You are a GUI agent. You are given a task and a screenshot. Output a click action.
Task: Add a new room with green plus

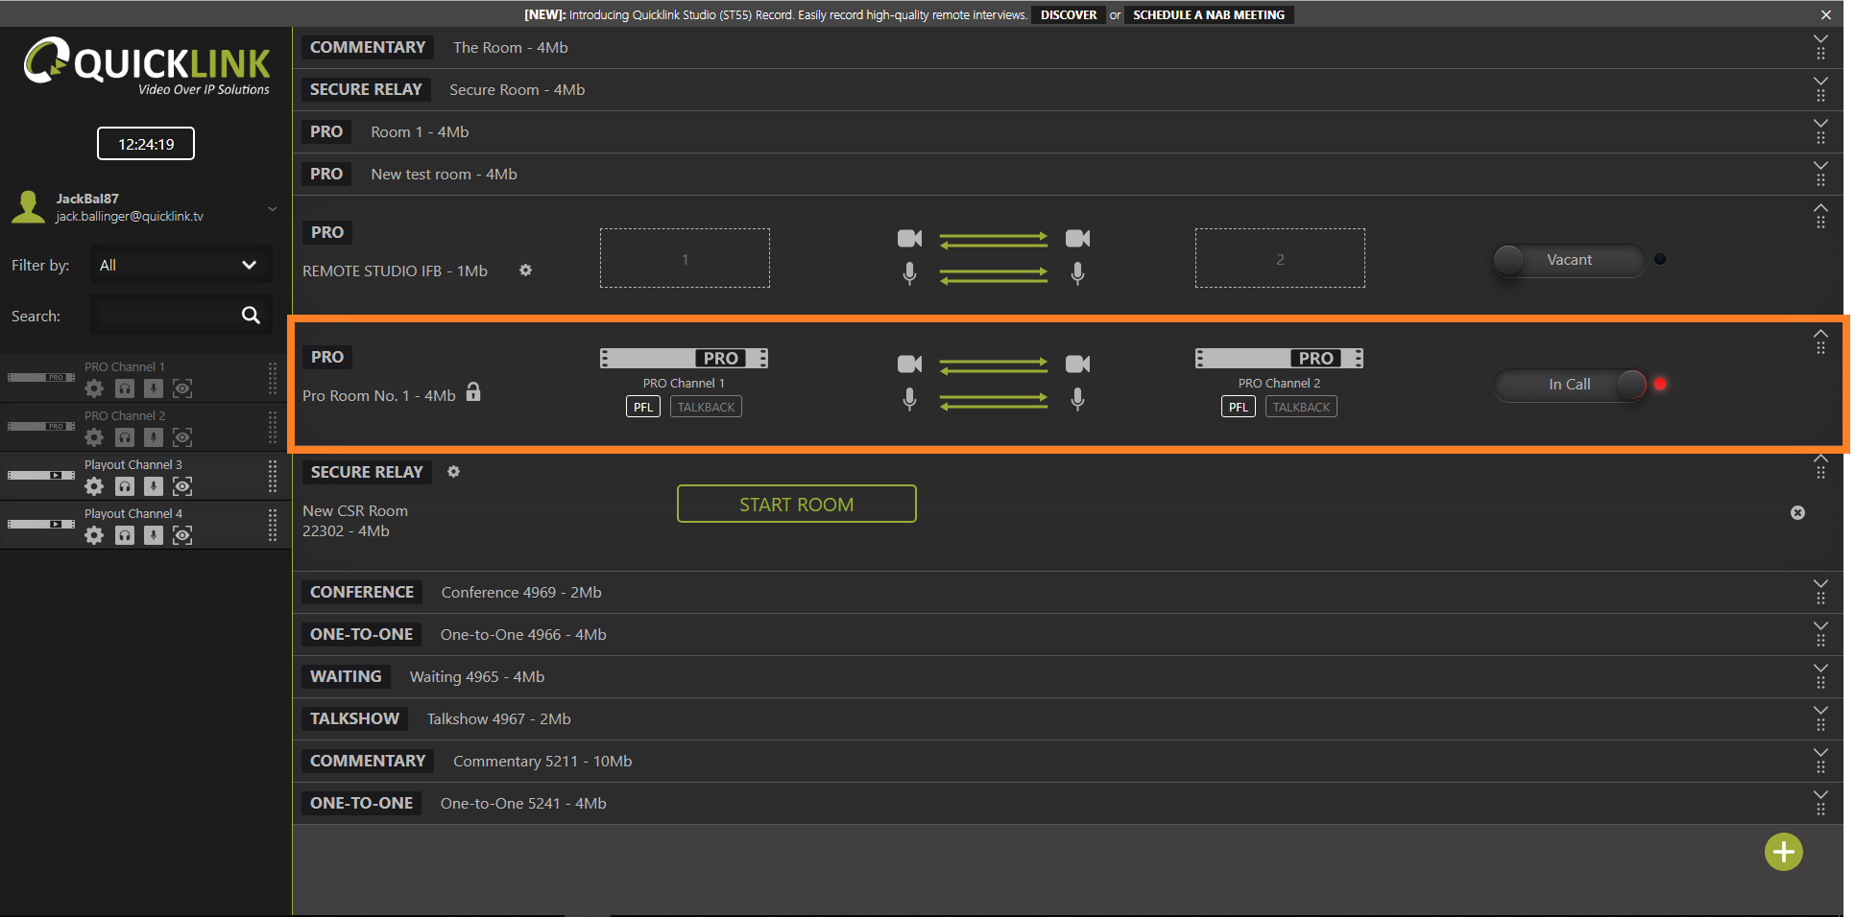click(x=1784, y=852)
